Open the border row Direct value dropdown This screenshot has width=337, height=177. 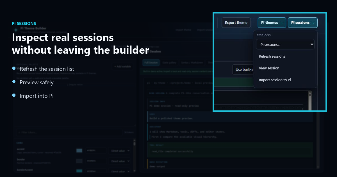click(120, 161)
